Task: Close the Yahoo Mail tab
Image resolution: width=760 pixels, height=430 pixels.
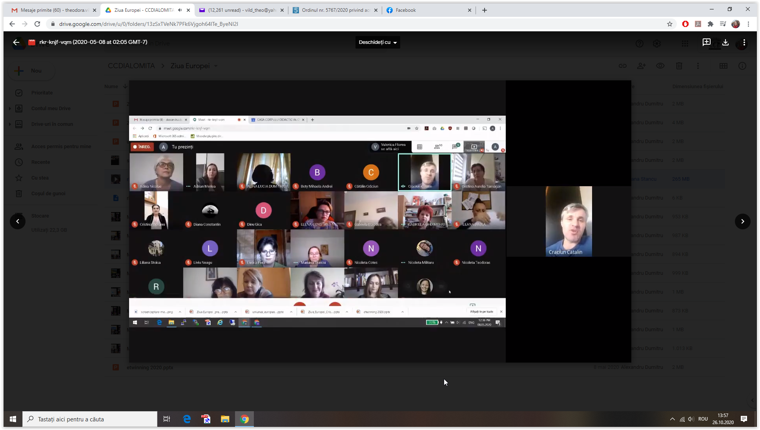Action: 282,10
